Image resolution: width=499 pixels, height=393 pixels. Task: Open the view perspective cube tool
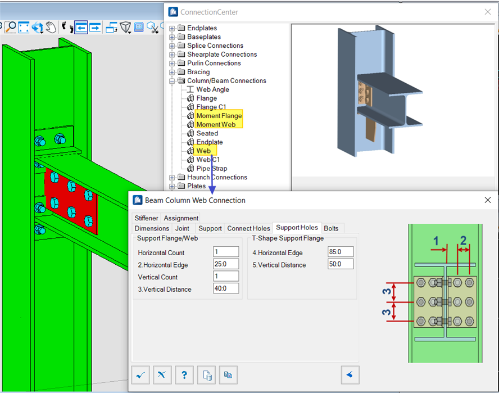point(125,27)
